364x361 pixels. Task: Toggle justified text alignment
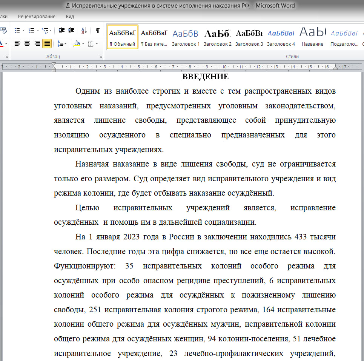(47, 44)
